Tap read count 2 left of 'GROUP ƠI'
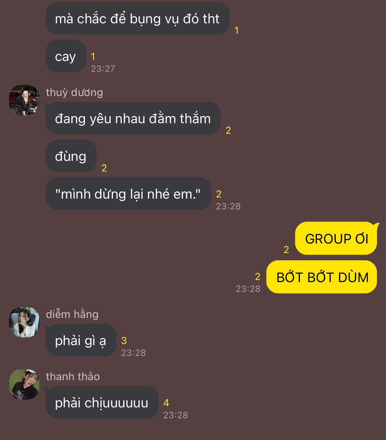 [286, 249]
